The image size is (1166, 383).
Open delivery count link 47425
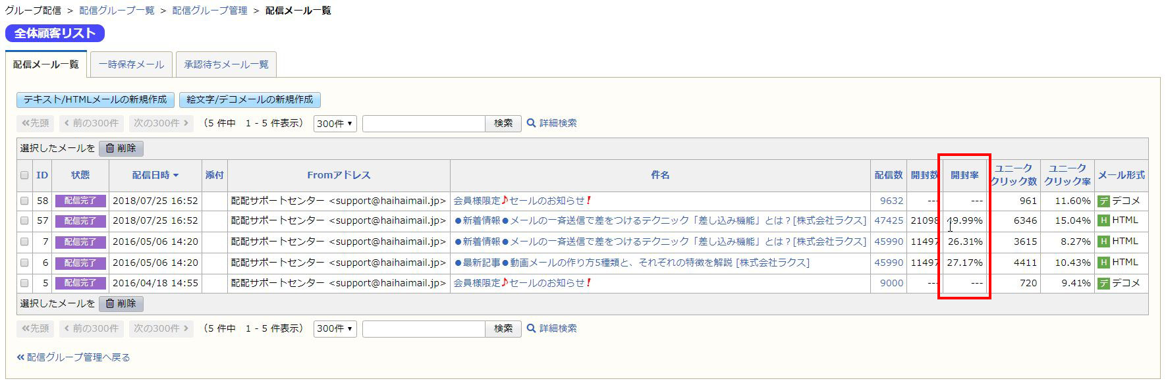click(889, 220)
